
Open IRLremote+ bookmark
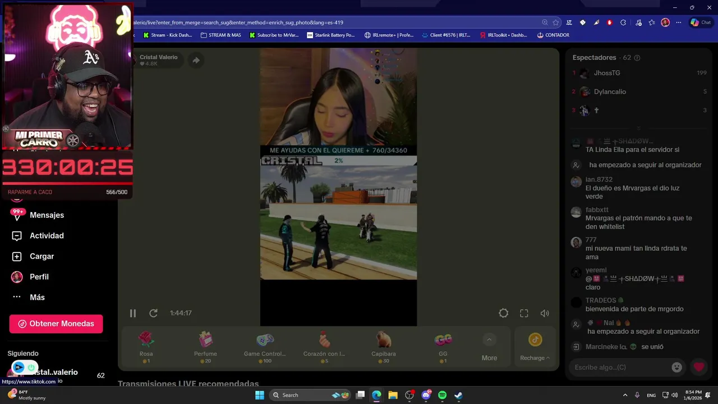pos(389,35)
